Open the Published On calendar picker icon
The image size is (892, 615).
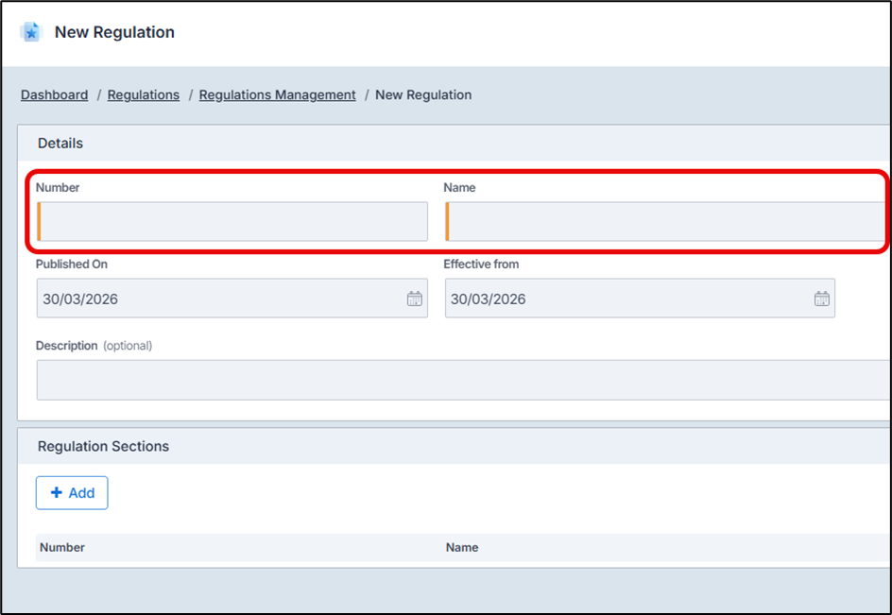click(414, 299)
